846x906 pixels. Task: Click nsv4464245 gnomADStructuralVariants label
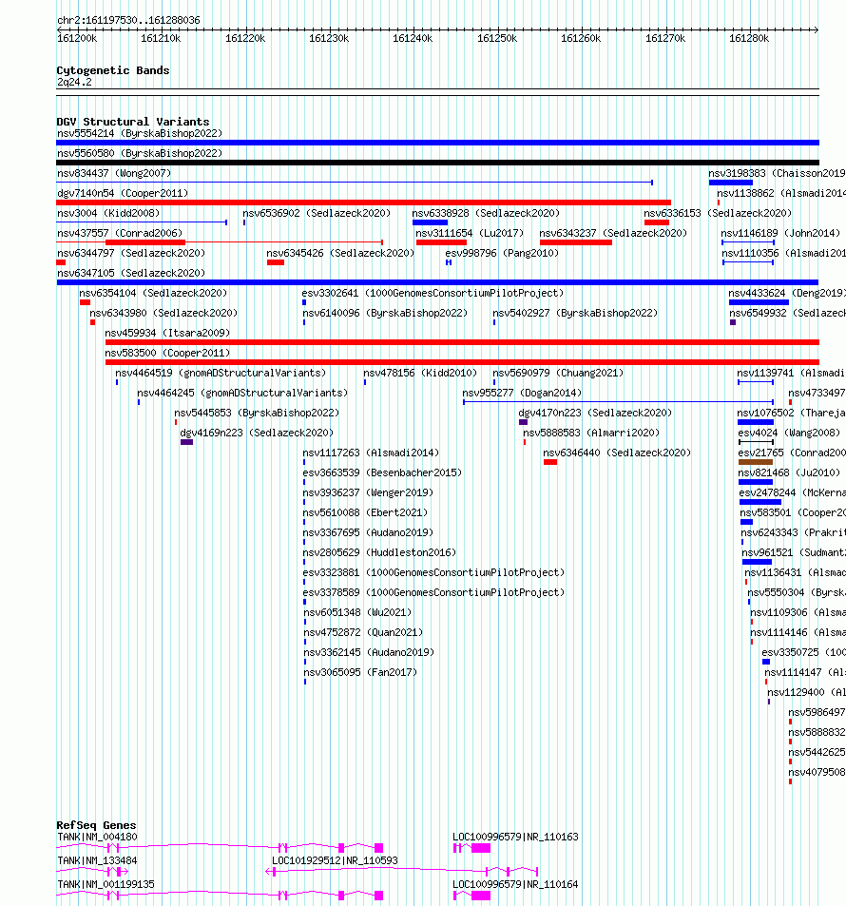[x=242, y=393]
